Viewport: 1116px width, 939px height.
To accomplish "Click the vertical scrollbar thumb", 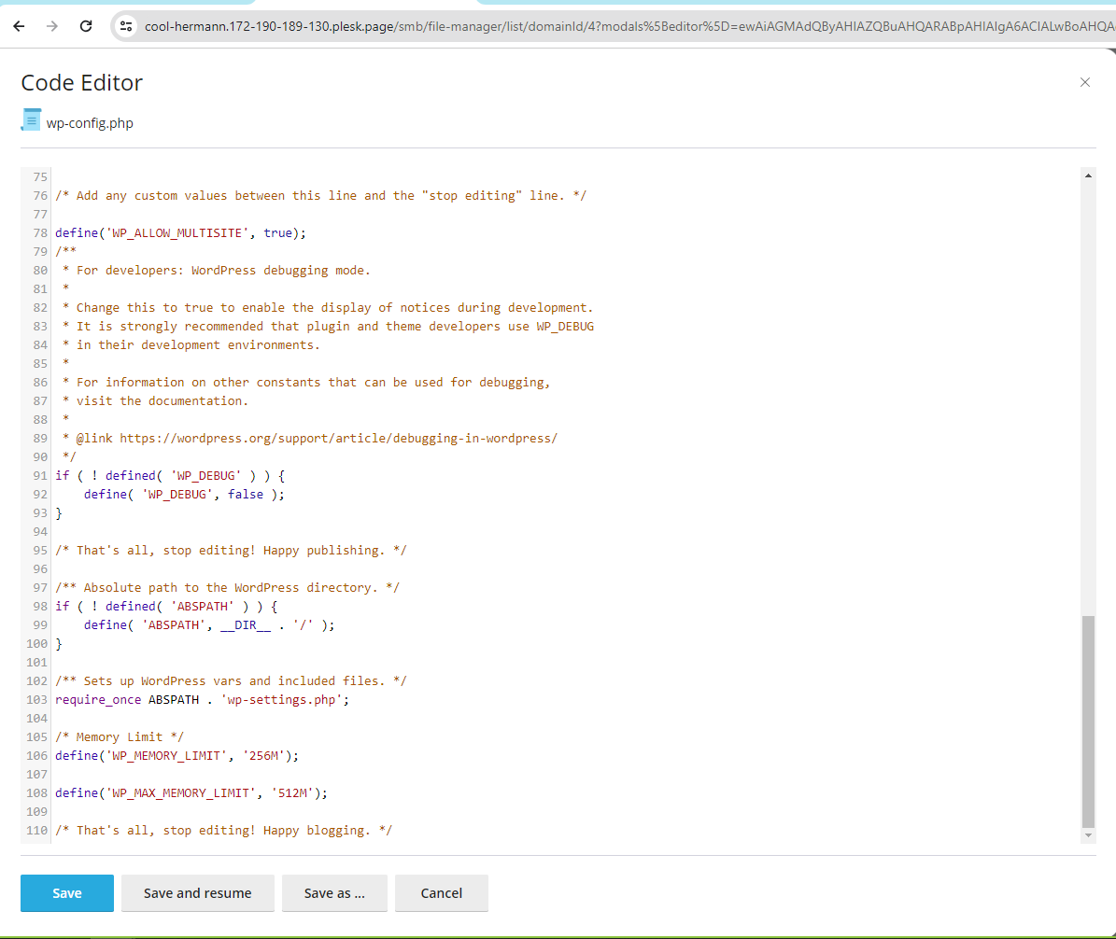I will coord(1088,722).
